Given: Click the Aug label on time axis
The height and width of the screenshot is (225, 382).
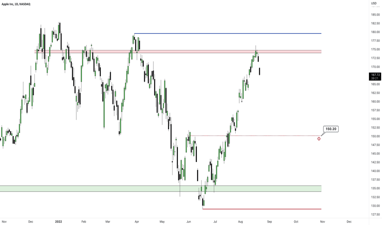Looking at the screenshot, I should [241, 222].
